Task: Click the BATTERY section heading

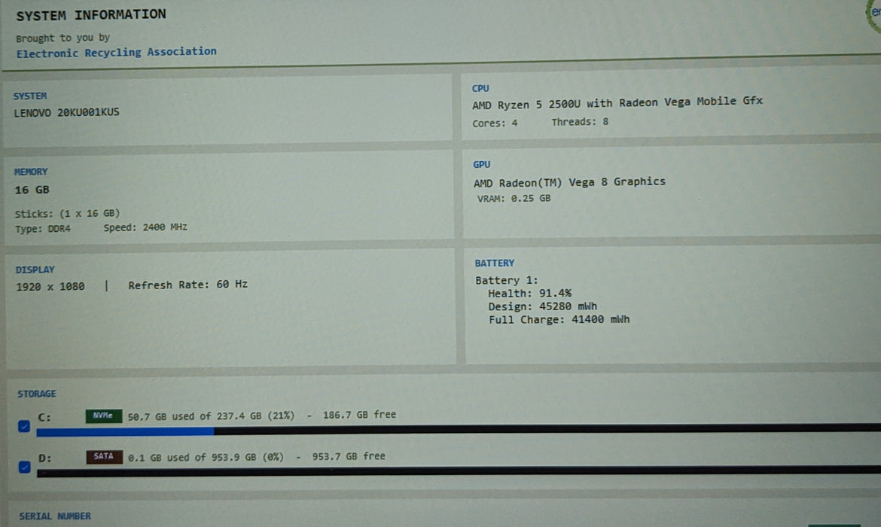Action: [495, 263]
